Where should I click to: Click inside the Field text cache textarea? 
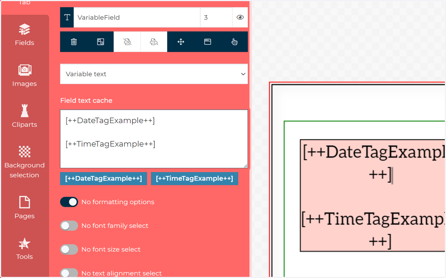pos(154,139)
